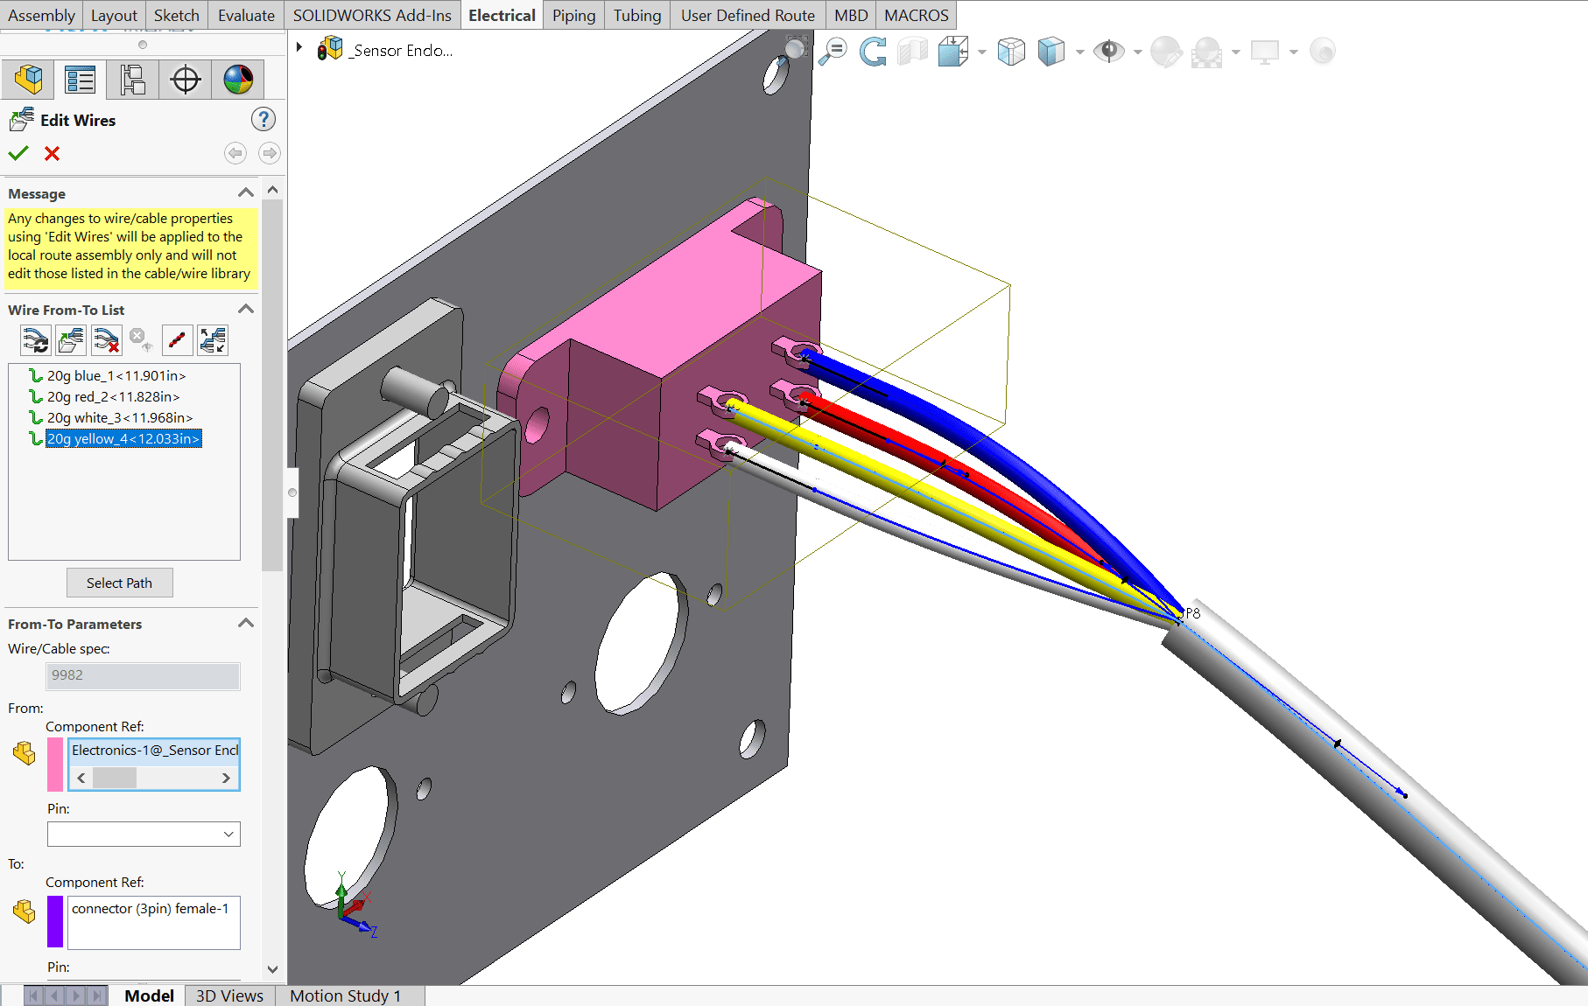Switch to the Evaluate ribbon tab
This screenshot has height=1006, width=1588.
tap(246, 15)
